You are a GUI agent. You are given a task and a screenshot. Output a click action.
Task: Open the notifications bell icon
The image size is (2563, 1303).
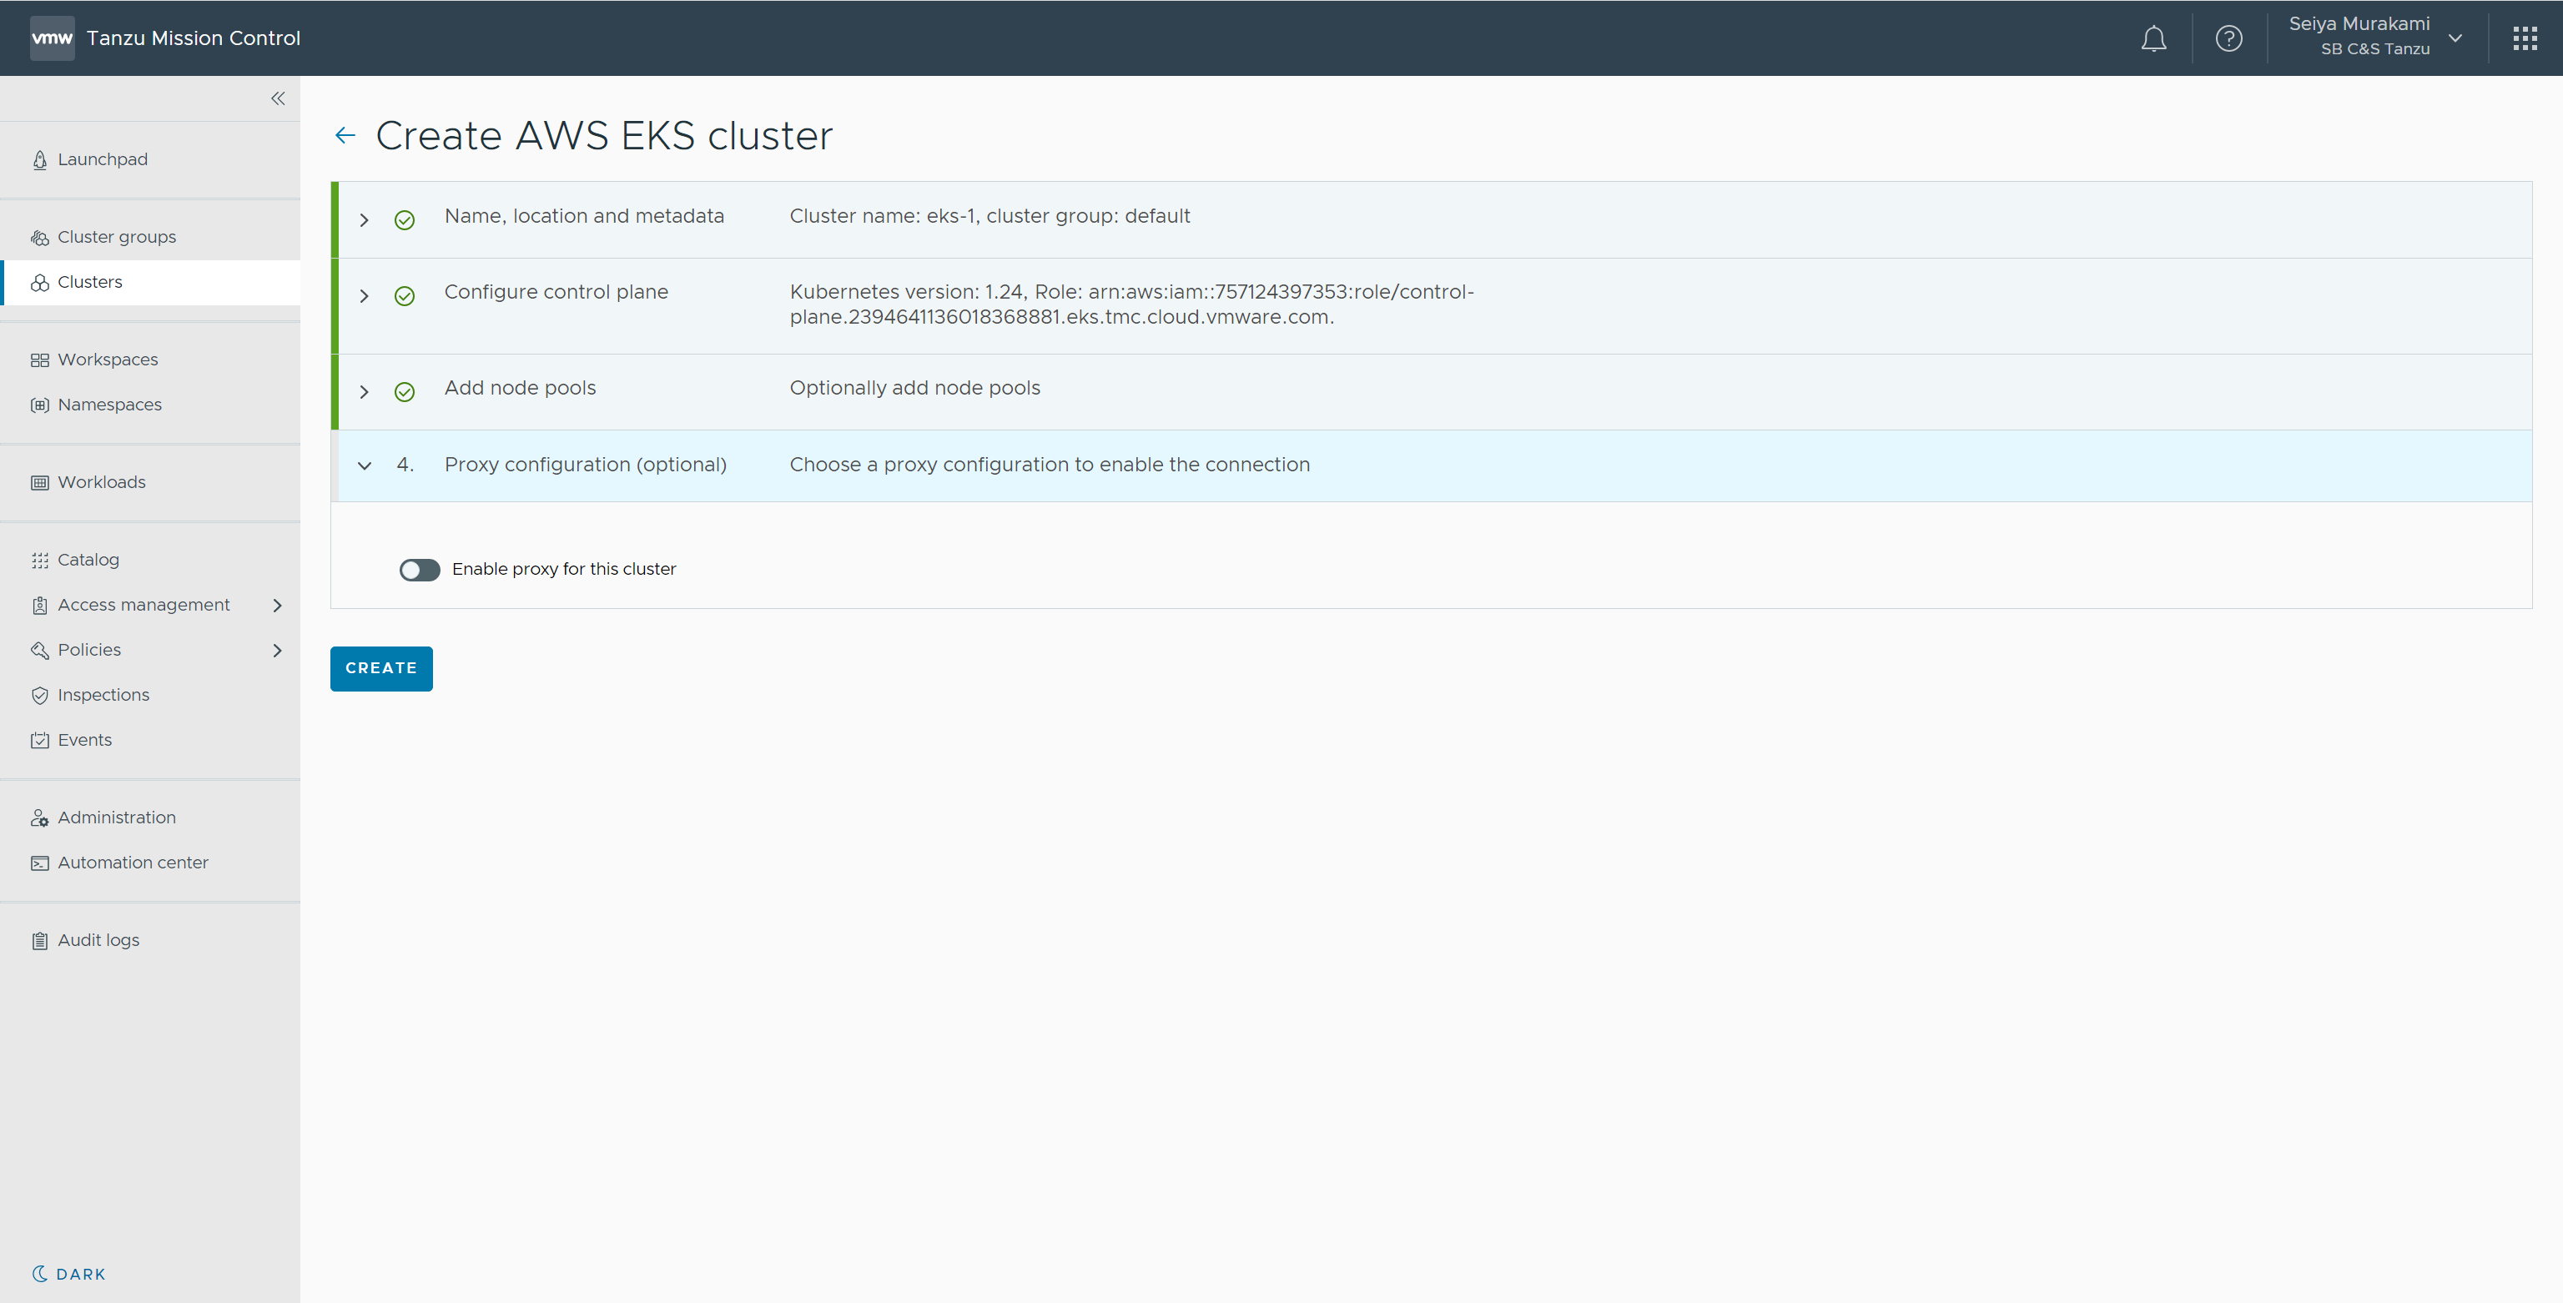(2153, 39)
